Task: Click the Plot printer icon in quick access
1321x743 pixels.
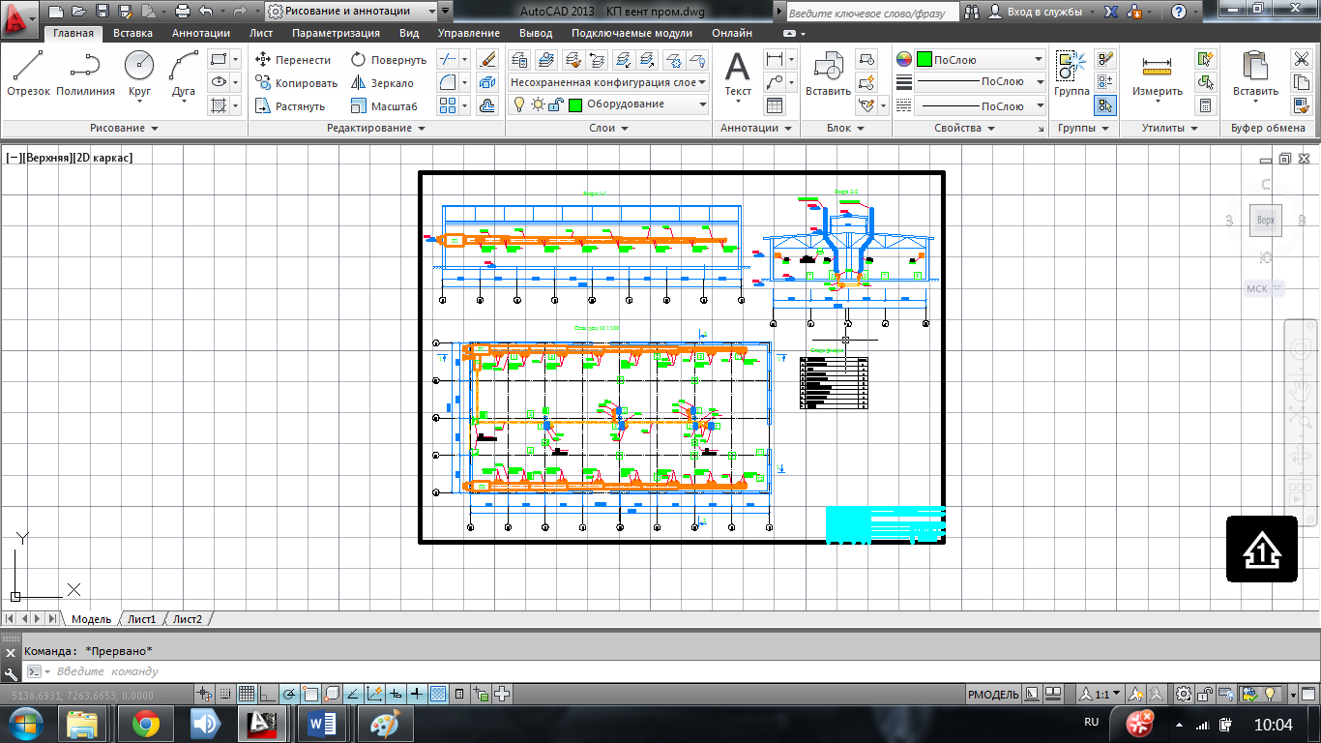Action: (183, 12)
